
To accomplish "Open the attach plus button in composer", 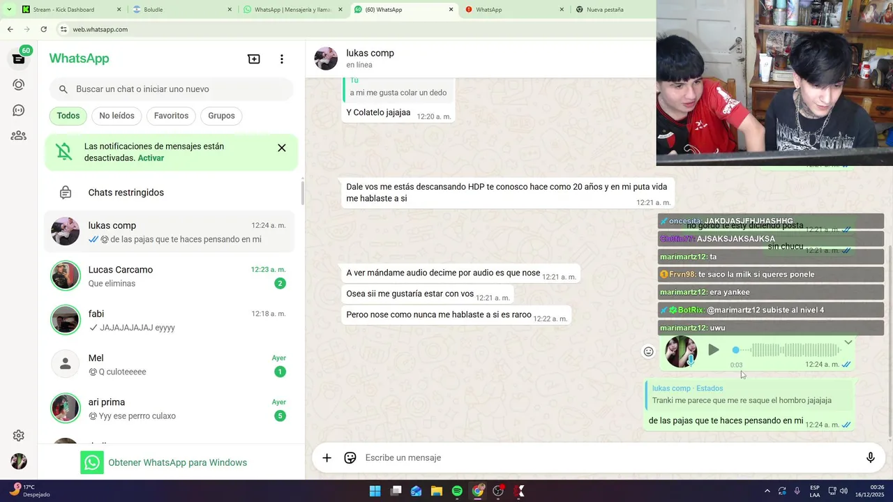I will point(327,458).
